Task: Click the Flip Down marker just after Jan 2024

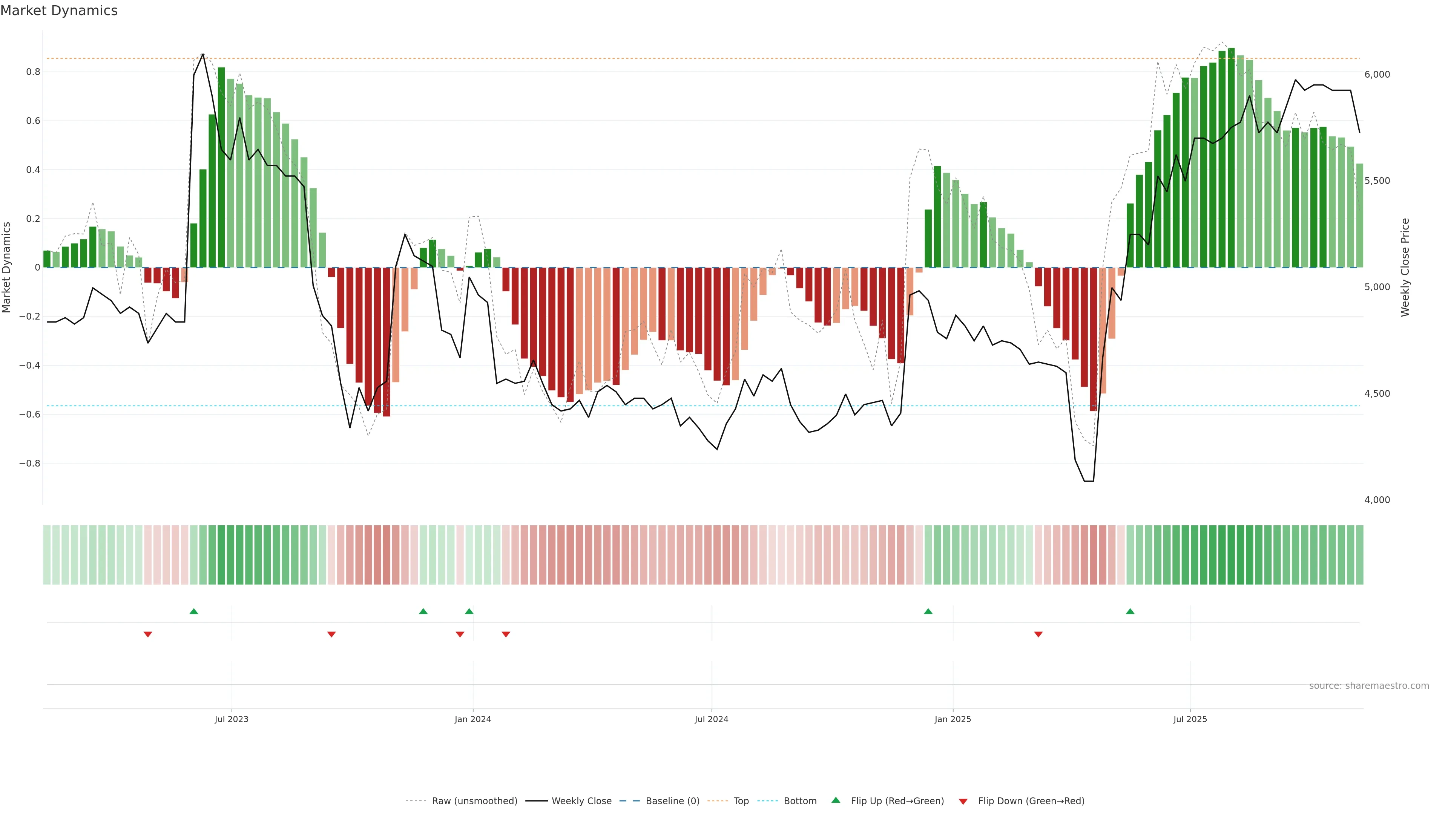Action: coord(506,634)
